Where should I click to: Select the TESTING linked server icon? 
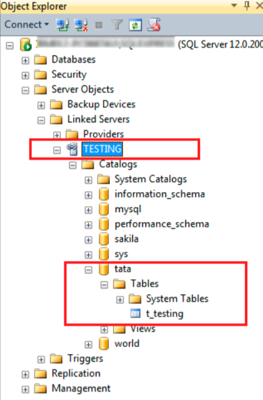click(x=72, y=150)
